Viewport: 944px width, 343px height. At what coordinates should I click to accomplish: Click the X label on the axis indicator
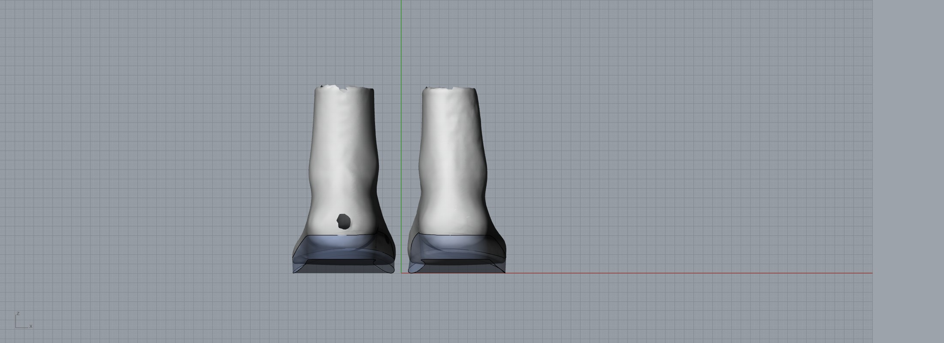(x=31, y=326)
